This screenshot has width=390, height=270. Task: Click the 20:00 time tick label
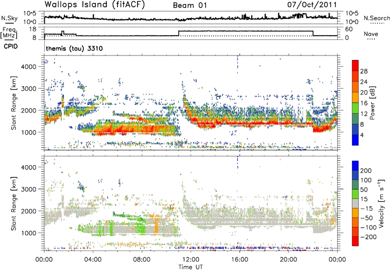(288, 260)
